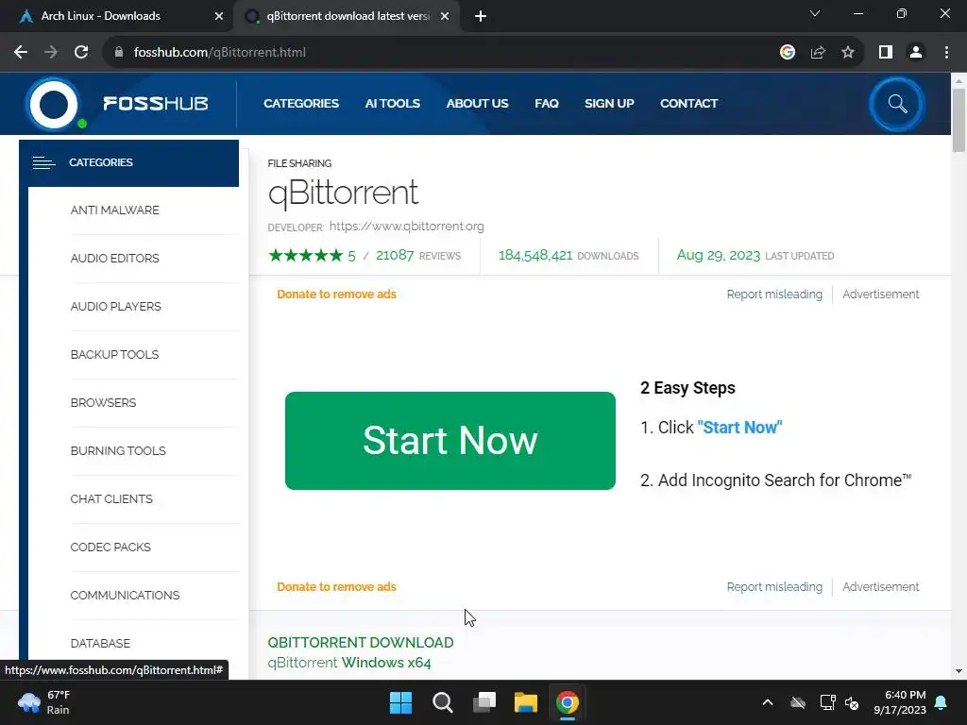Click the notification bell icon
Screen dimensions: 967x725
pos(942,702)
